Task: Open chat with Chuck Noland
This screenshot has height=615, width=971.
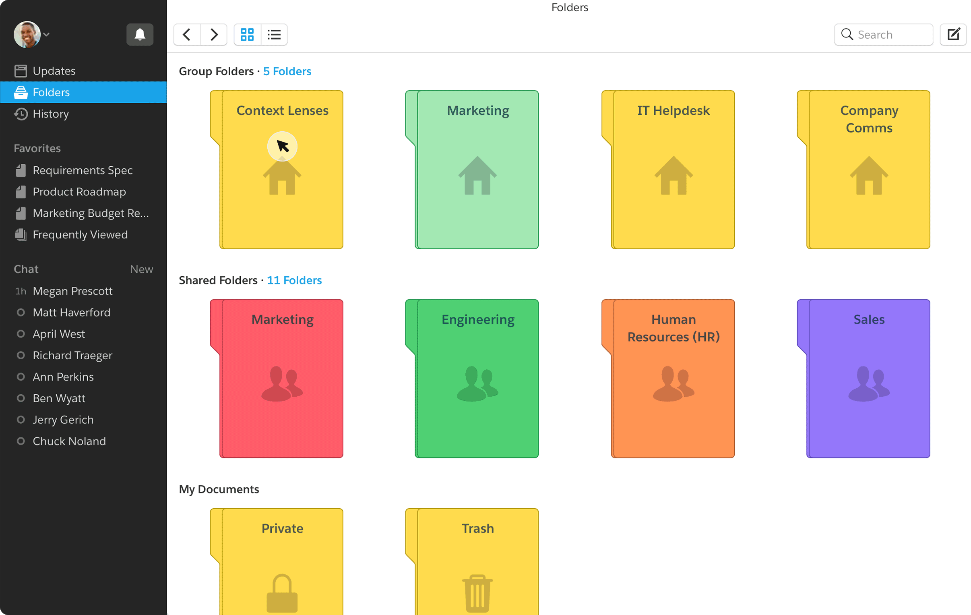Action: [x=83, y=441]
